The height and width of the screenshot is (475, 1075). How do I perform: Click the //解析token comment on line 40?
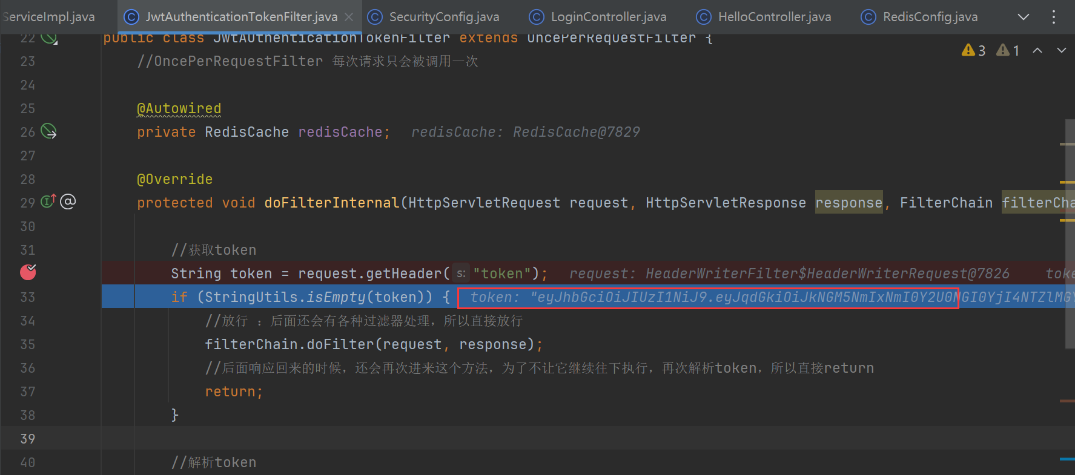coord(214,462)
